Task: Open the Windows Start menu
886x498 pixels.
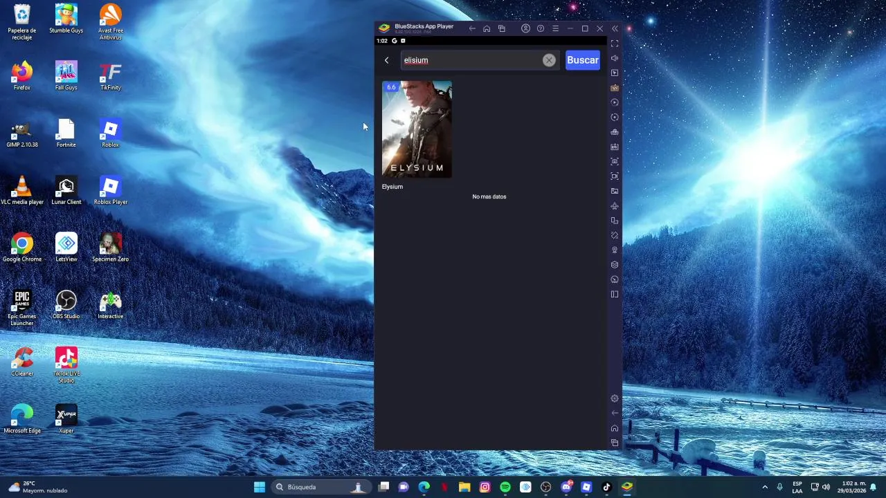Action: (260, 487)
